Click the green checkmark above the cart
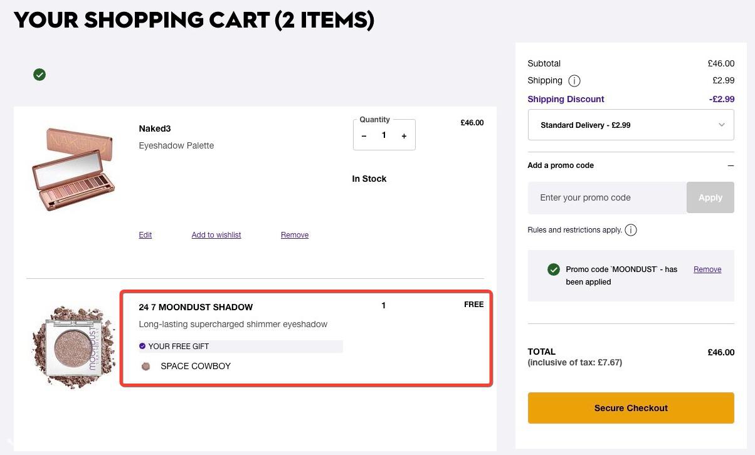The width and height of the screenshot is (755, 455). [x=40, y=75]
